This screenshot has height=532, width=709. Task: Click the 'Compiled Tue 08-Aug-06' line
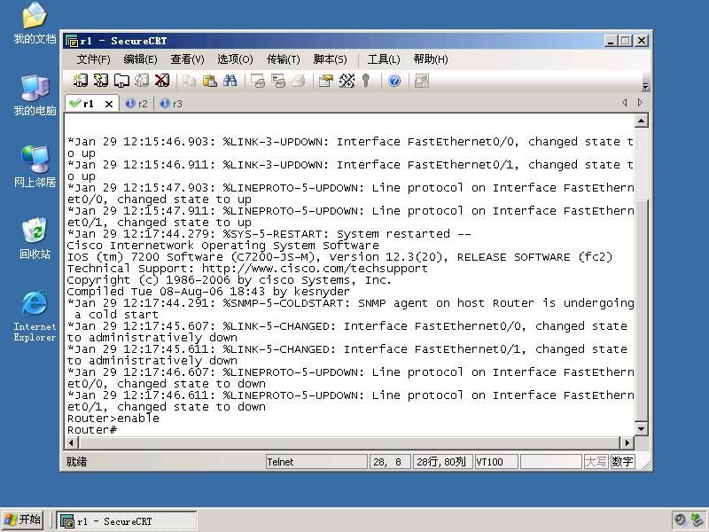[208, 292]
